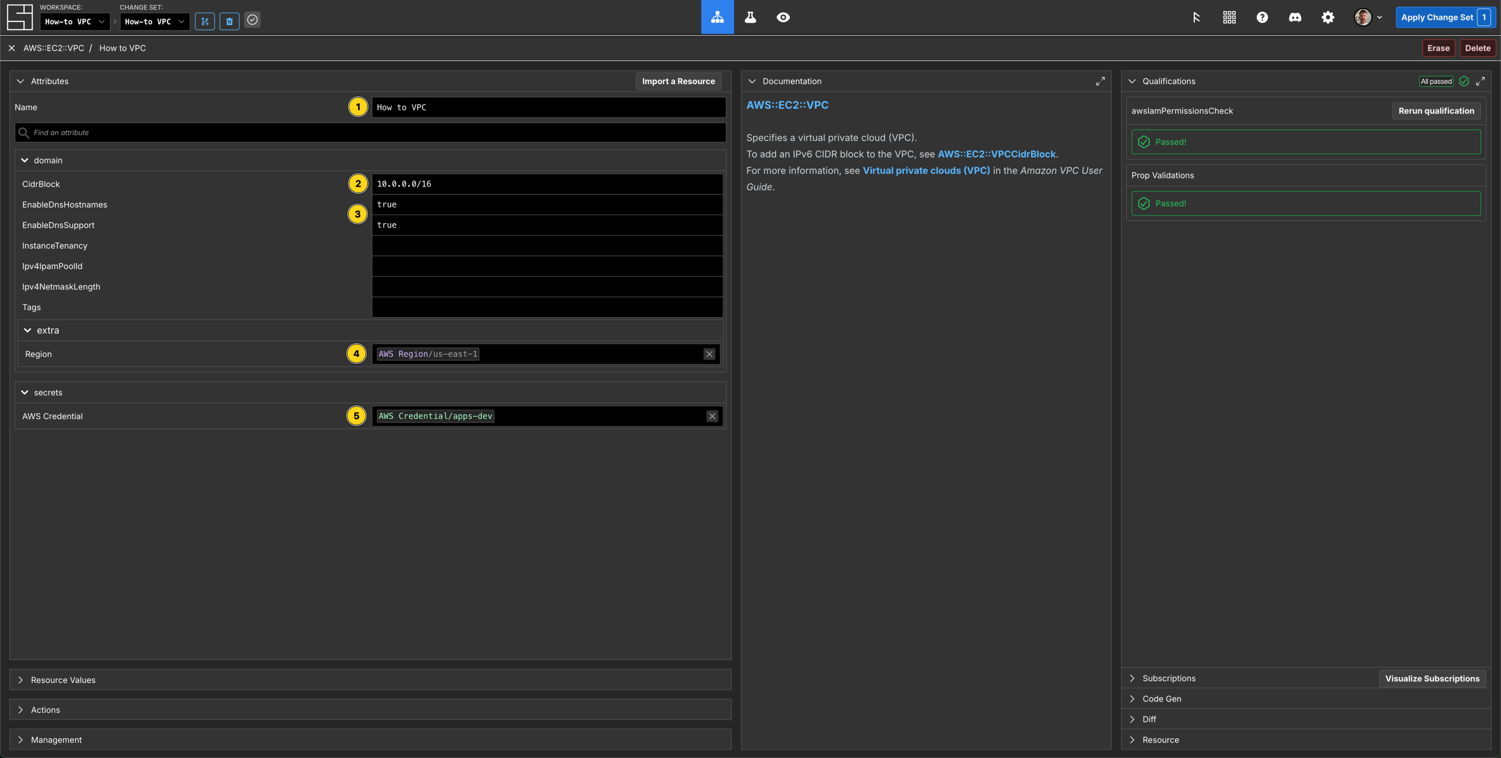Screen dimensions: 1501x758
Task: Click the abandon change set trash icon
Action: click(x=229, y=21)
